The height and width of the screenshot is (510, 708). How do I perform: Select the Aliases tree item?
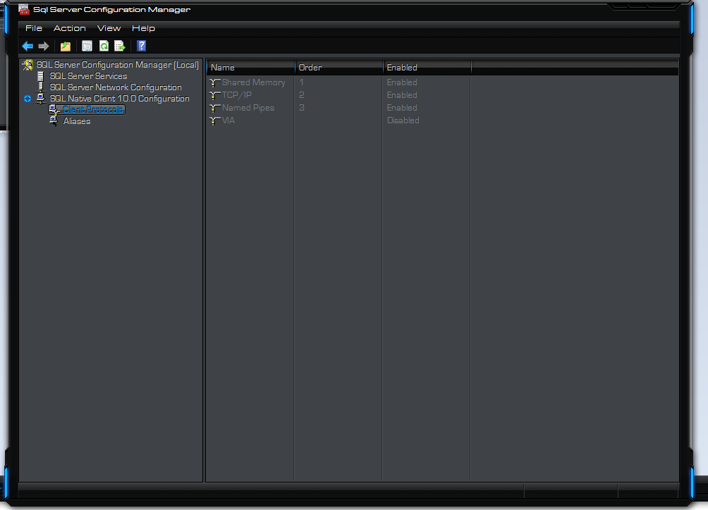point(77,121)
